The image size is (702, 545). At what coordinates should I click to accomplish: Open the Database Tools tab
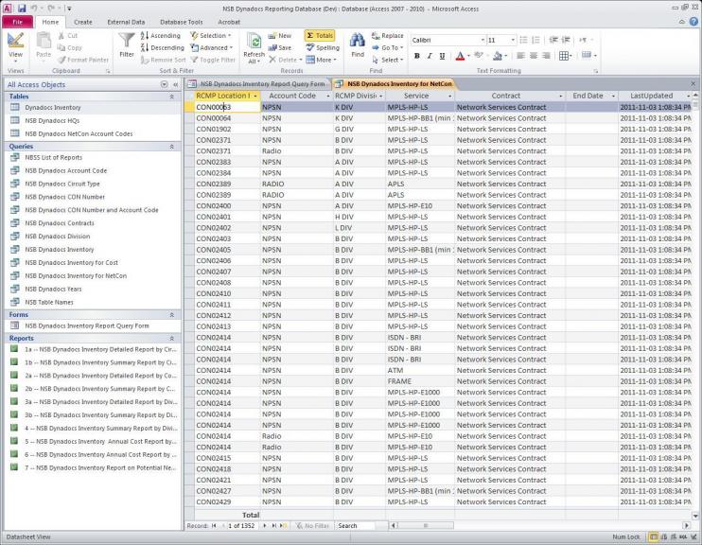point(181,22)
